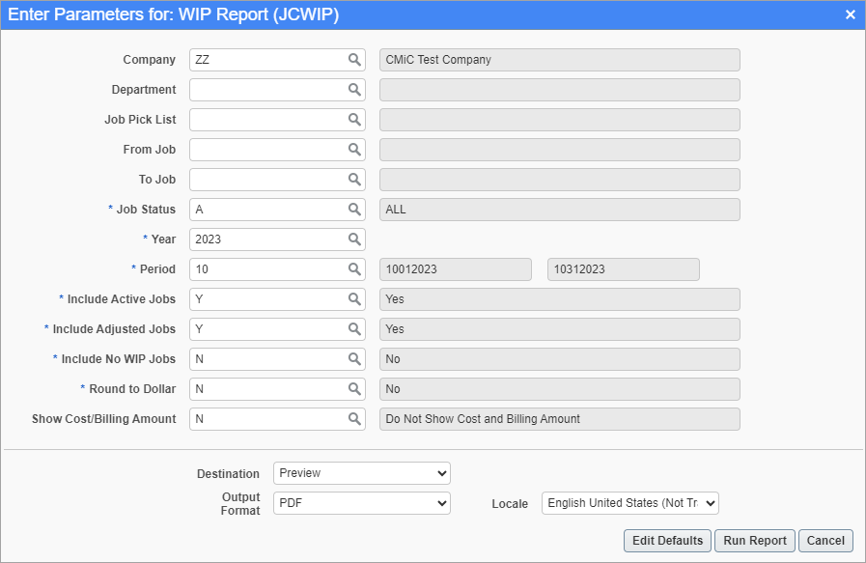Open lookup for the Year field
This screenshot has height=563, width=866.
click(354, 239)
